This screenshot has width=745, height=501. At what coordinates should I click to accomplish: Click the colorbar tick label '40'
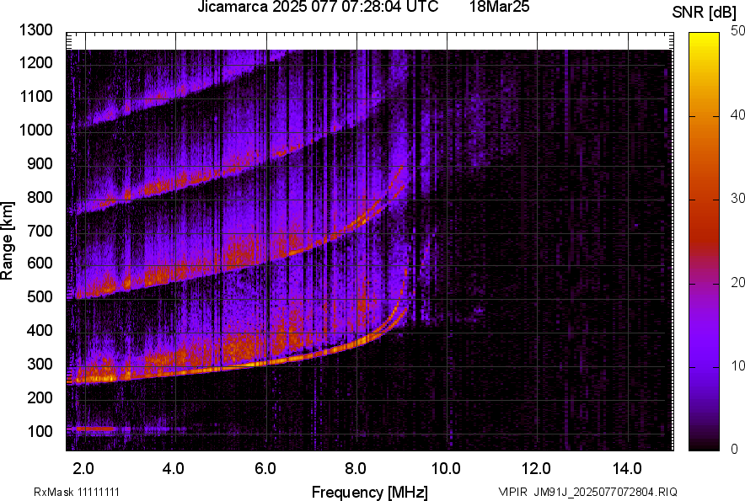click(737, 115)
